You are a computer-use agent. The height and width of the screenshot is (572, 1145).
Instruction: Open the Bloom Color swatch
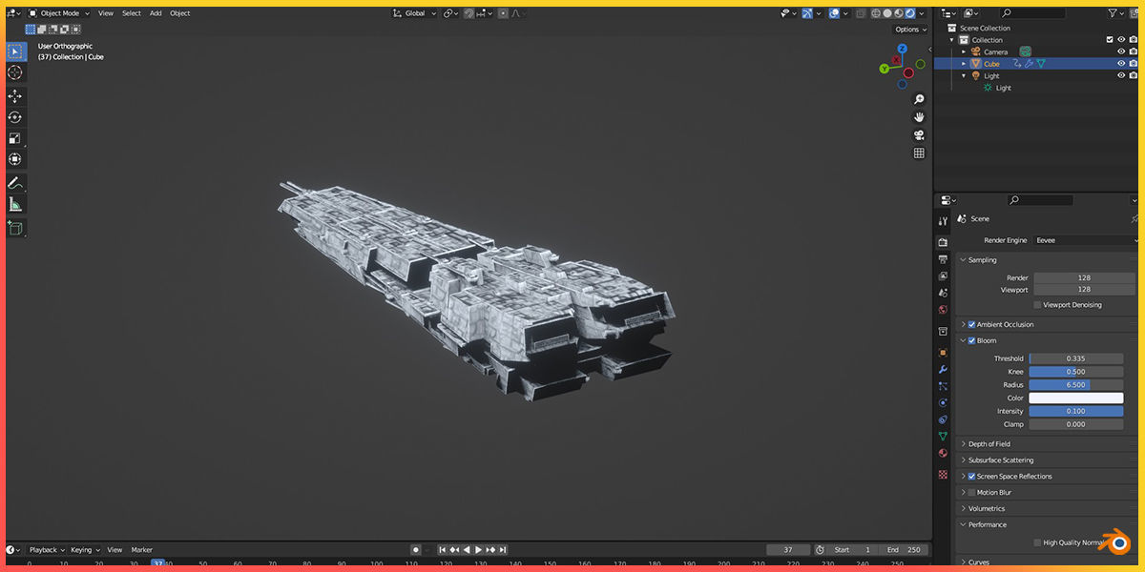click(1075, 398)
